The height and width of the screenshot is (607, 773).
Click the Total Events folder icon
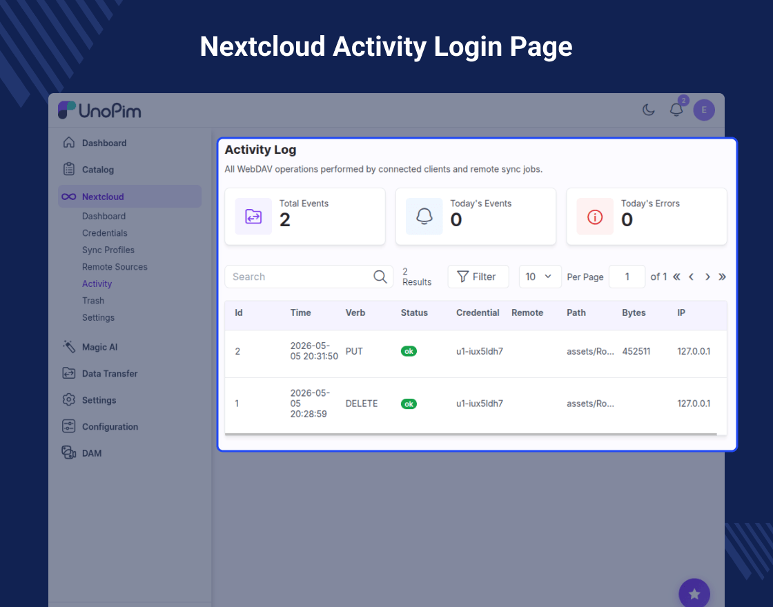point(253,217)
